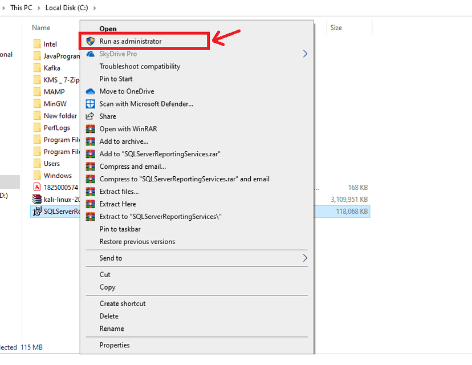Click the kali-linux archive file icon

(37, 199)
